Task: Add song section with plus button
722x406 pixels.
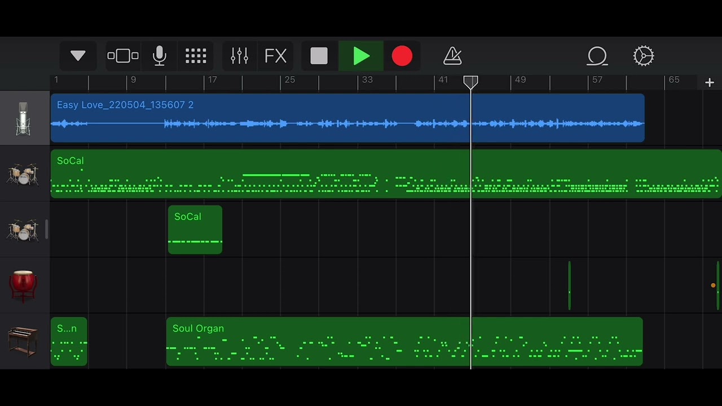Action: pos(709,83)
